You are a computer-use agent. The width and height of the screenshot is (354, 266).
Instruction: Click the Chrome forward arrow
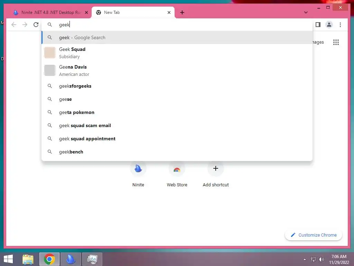point(25,25)
